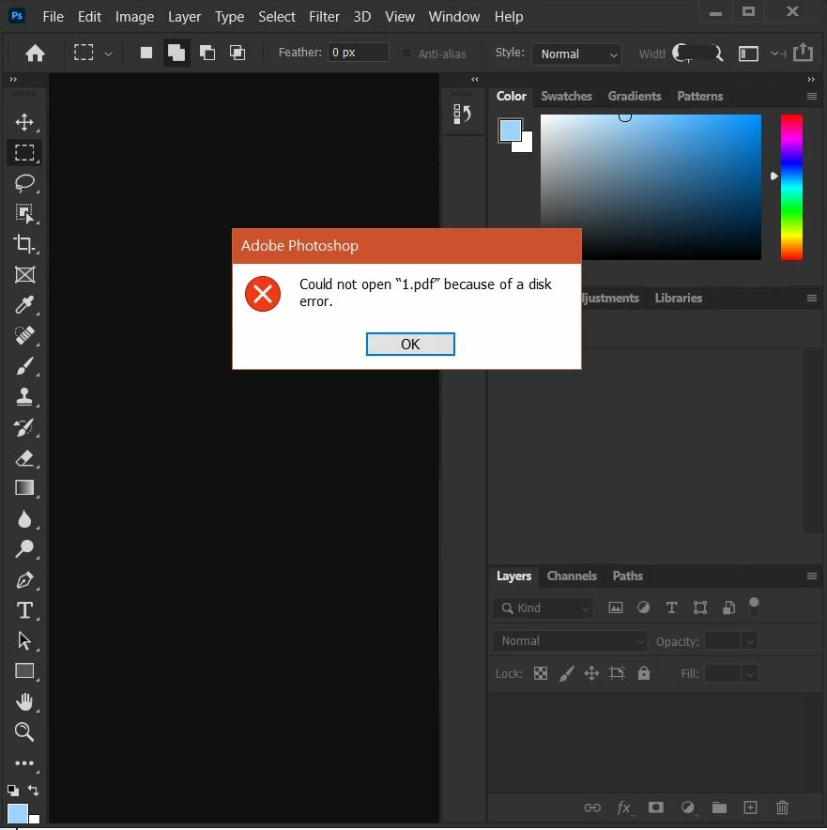Select the Hand tool

pos(24,702)
